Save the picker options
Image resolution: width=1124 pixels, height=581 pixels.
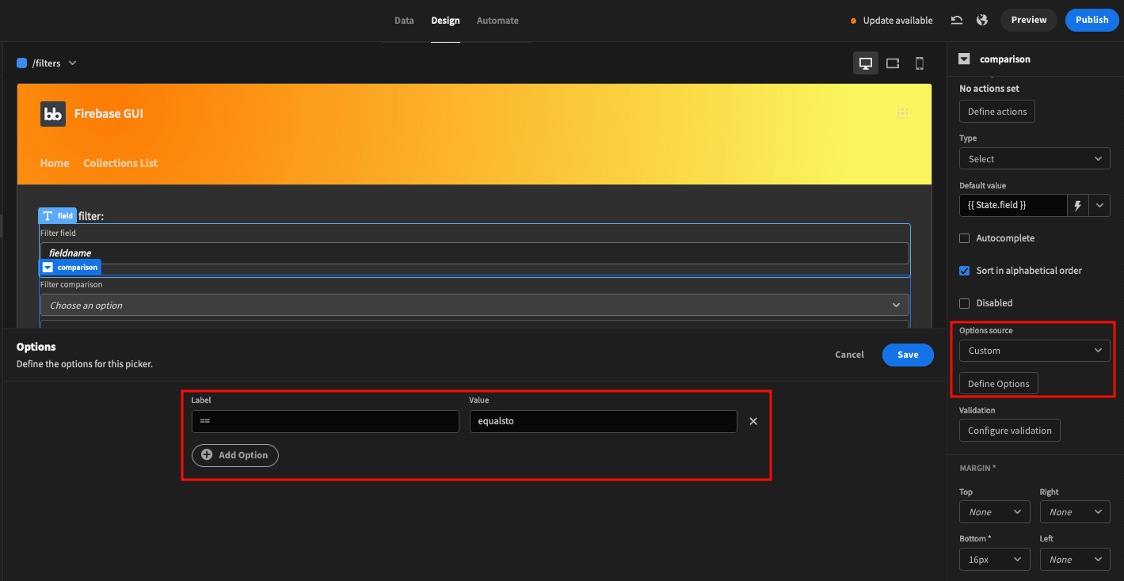[x=908, y=355]
